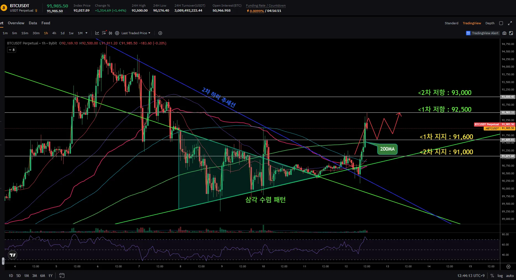The height and width of the screenshot is (280, 516).
Task: Switch to the Overview tab
Action: pos(16,23)
